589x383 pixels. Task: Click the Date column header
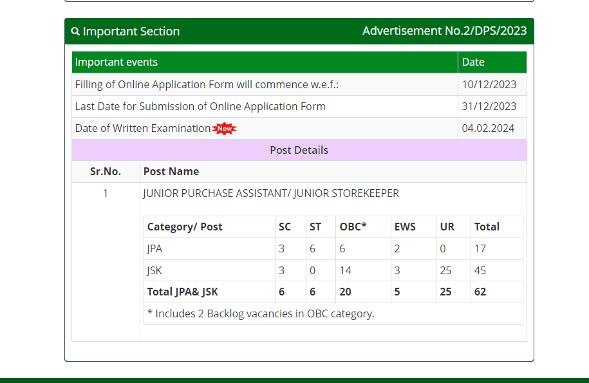pos(473,62)
